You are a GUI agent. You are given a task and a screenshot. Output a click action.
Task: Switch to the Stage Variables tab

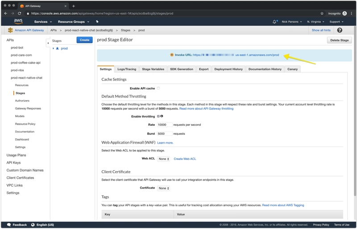[x=153, y=69]
